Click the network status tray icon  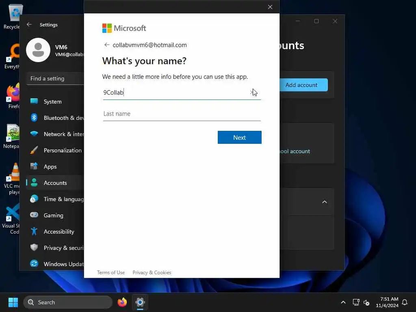click(356, 302)
